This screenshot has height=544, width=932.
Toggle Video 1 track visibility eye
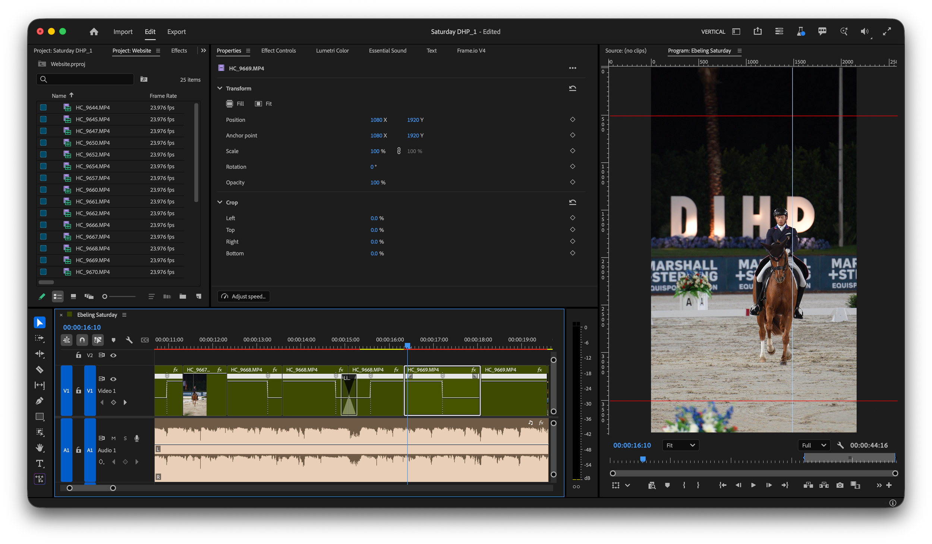click(113, 379)
